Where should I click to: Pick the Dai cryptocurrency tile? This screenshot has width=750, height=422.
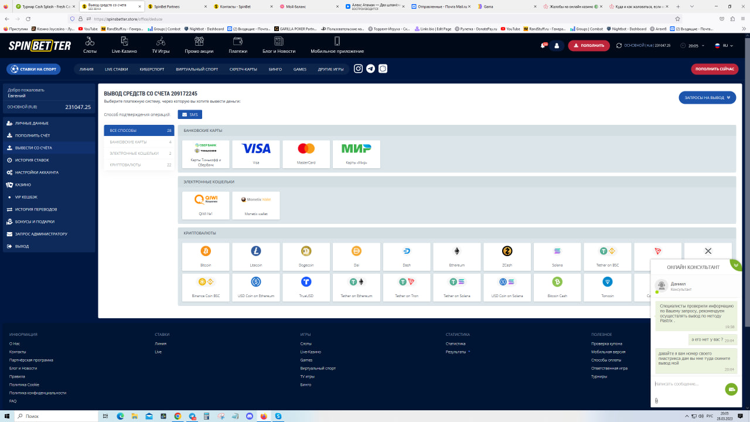point(356,257)
